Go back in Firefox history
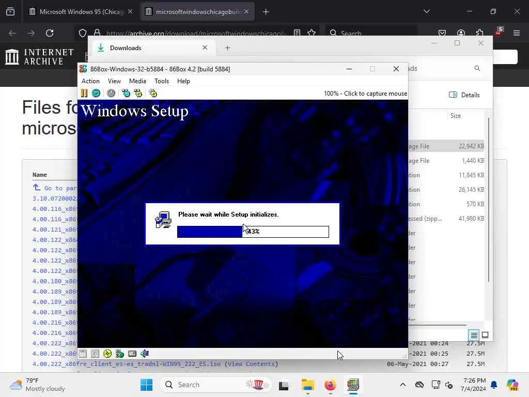The image size is (529, 397). point(12,33)
